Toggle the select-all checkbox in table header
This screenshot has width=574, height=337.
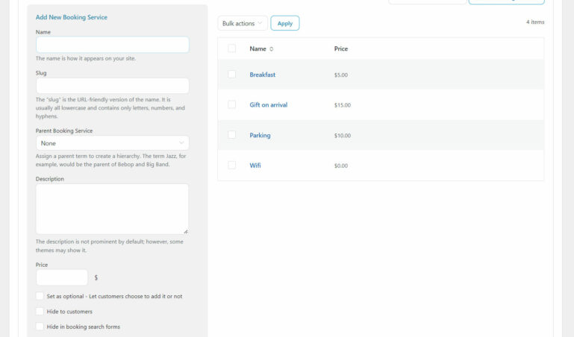pos(231,48)
